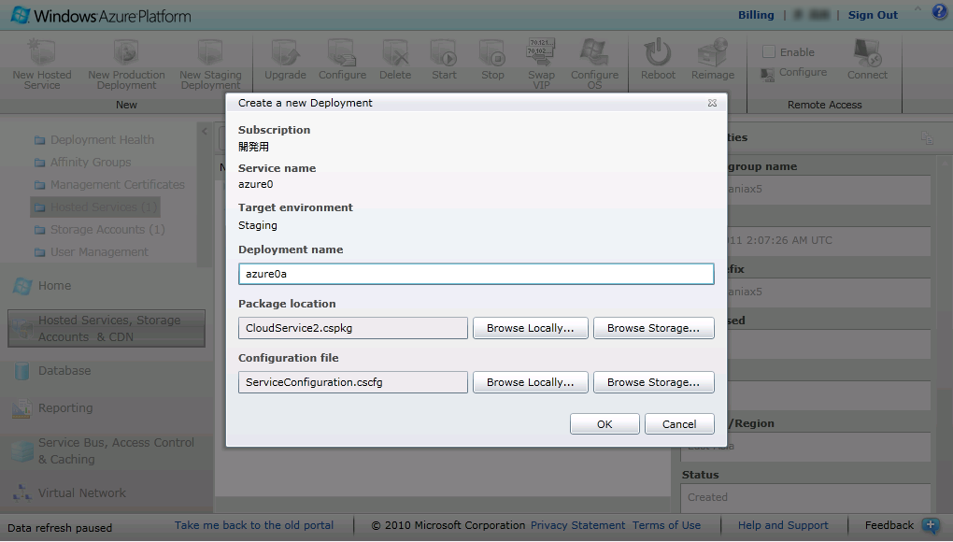Click the Database cylinder icon
This screenshot has width=953, height=542.
pos(21,371)
